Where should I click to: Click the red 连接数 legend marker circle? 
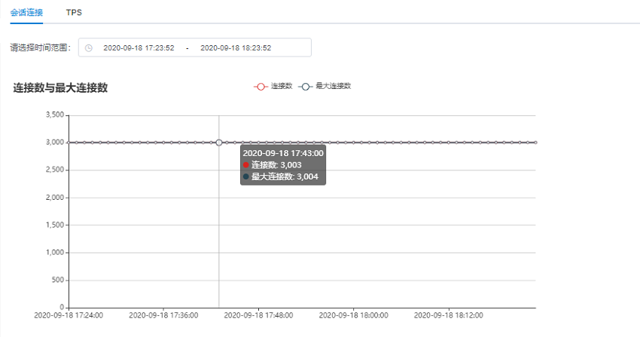point(261,87)
